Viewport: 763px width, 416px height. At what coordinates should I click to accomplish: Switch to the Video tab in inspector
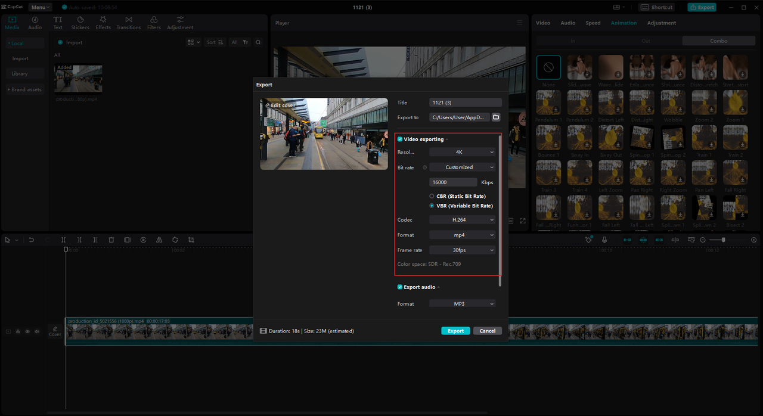[x=543, y=23]
